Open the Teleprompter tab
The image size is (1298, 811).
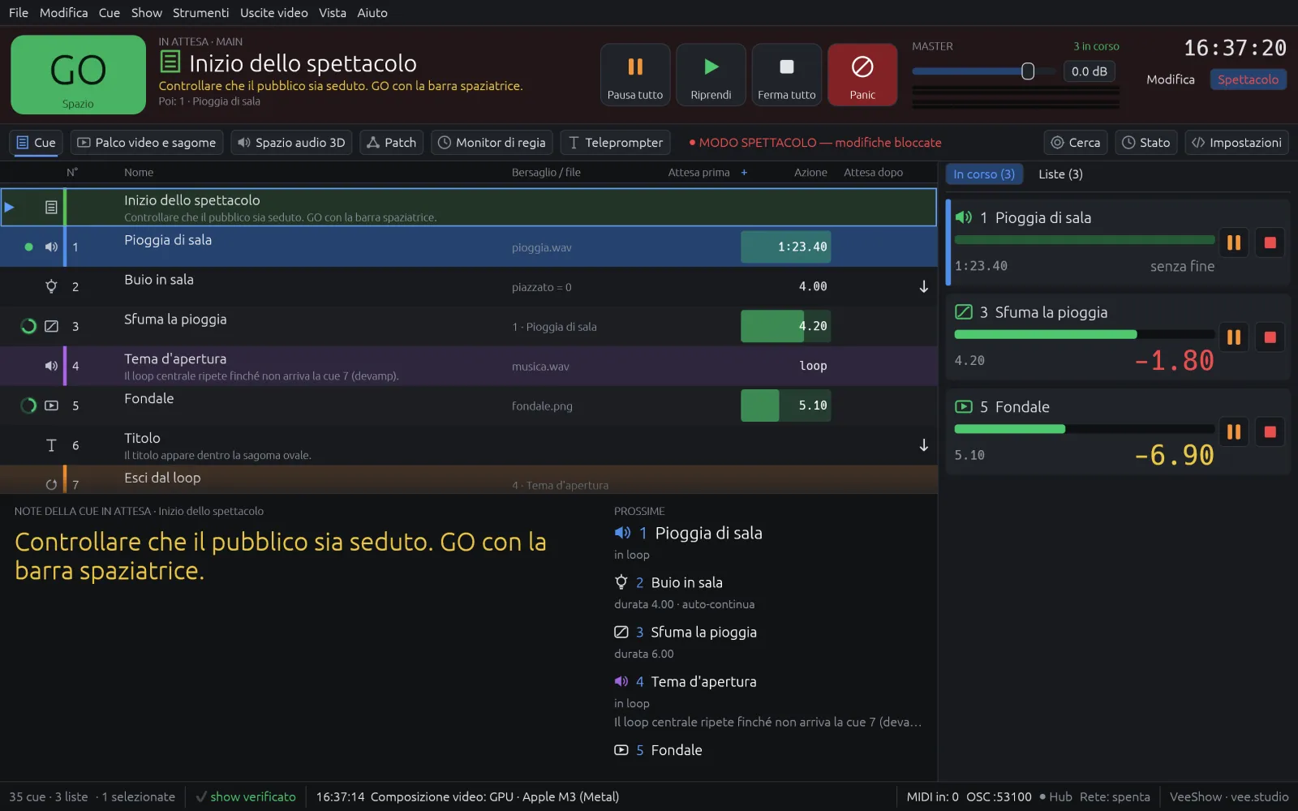pos(616,143)
